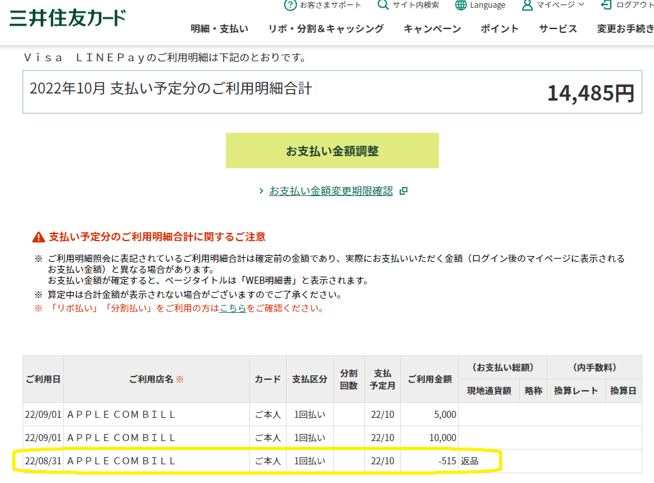Click the 換算日 column header
Image resolution: width=654 pixels, height=483 pixels.
pyautogui.click(x=623, y=391)
